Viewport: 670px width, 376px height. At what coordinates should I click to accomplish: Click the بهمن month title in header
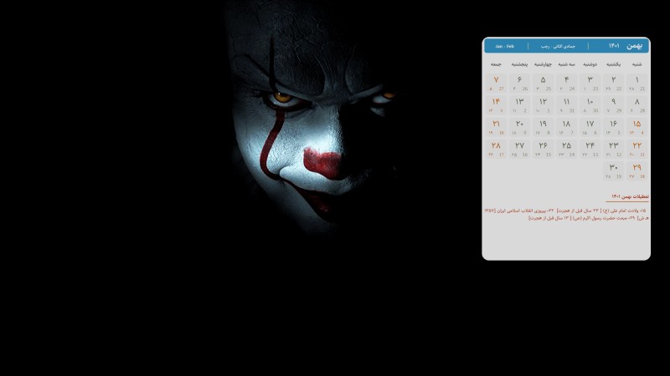click(636, 45)
